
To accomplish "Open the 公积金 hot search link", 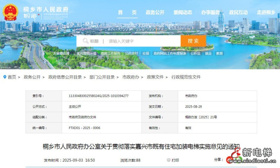I will [x=195, y=53].
